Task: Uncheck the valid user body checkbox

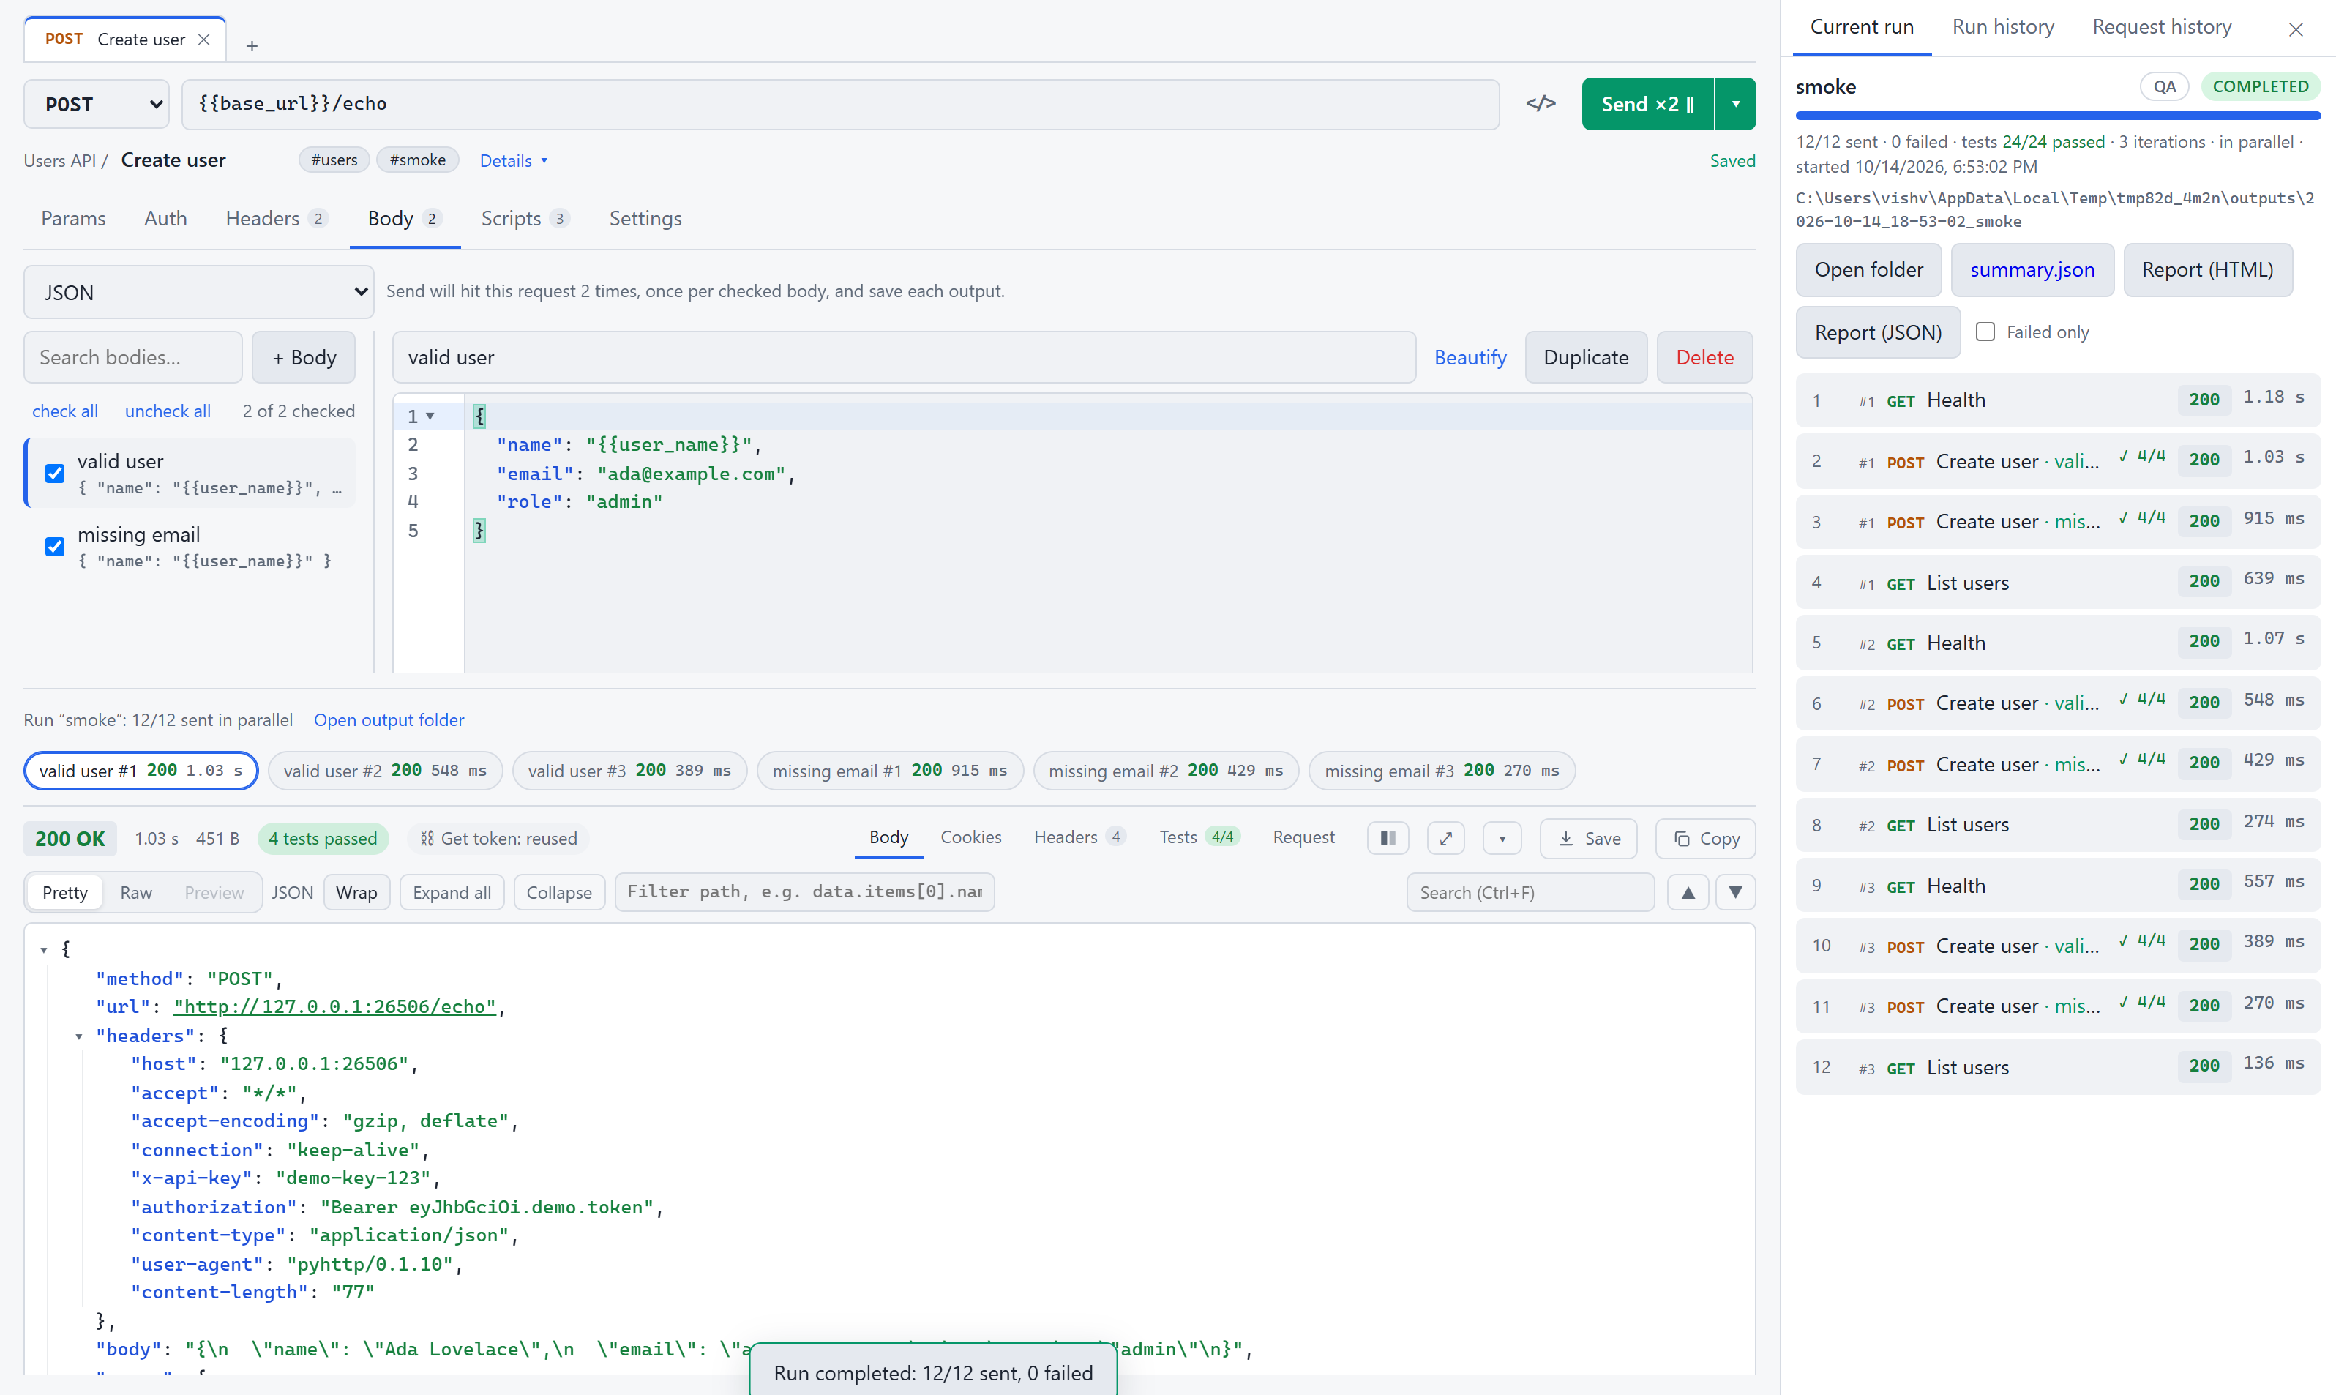Action: tap(56, 473)
